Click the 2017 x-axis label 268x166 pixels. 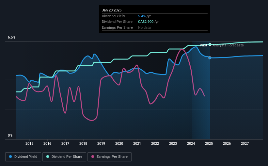click(x=65, y=143)
